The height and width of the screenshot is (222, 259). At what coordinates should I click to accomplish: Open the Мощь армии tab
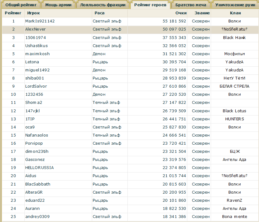[58, 5]
